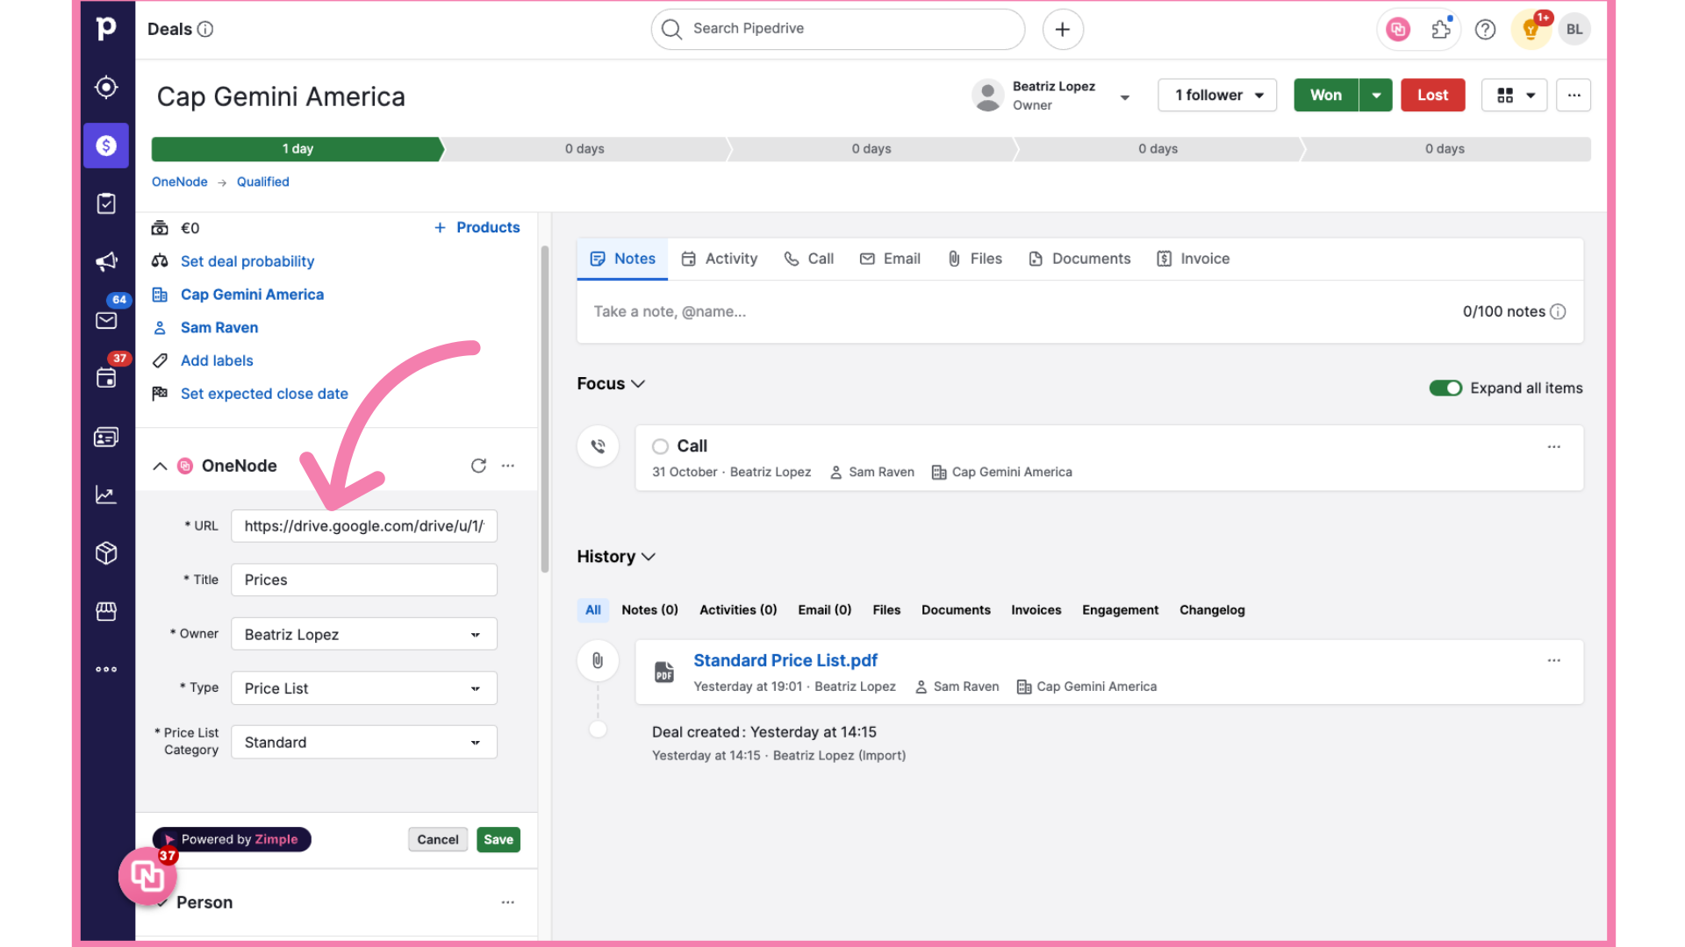Open Contacts card icon in sidebar
Screen dimensions: 1685x947
pos(106,437)
